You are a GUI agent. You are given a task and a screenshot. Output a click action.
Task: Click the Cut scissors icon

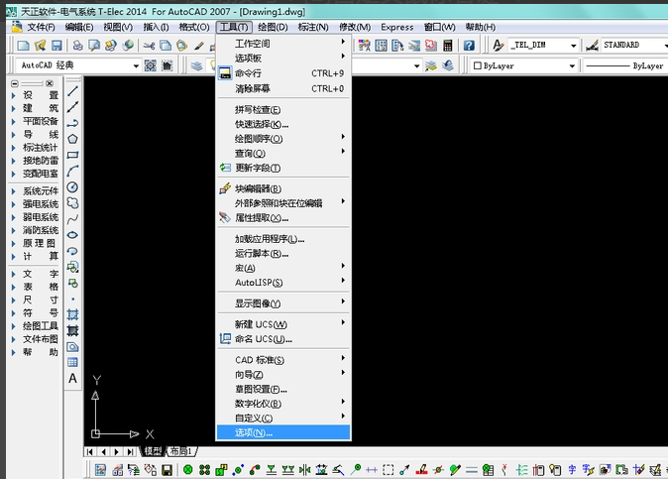[x=149, y=46]
